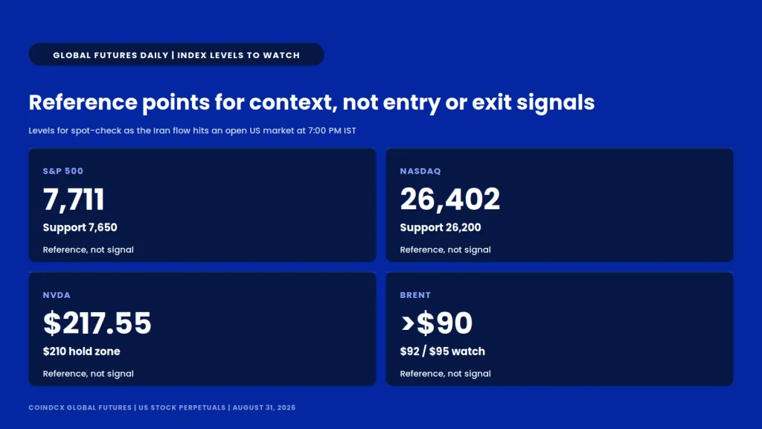Click the $210 hold zone text

tap(82, 352)
